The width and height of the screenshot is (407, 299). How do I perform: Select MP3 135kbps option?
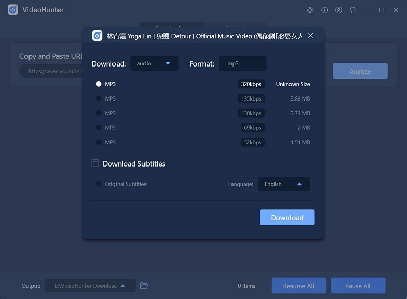99,98
